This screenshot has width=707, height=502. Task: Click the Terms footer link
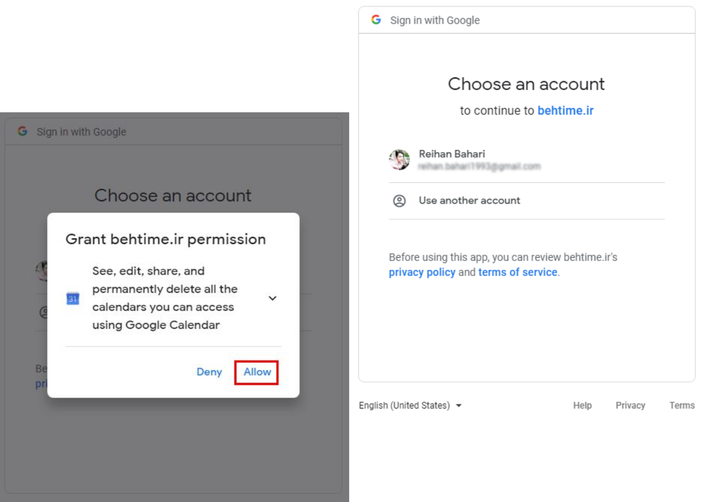click(x=682, y=406)
